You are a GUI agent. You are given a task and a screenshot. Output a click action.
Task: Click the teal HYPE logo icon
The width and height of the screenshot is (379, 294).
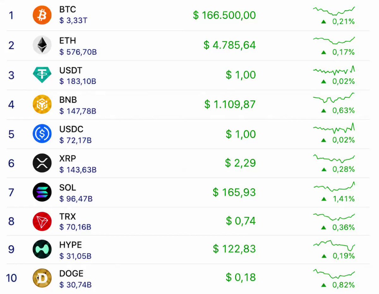coord(42,249)
